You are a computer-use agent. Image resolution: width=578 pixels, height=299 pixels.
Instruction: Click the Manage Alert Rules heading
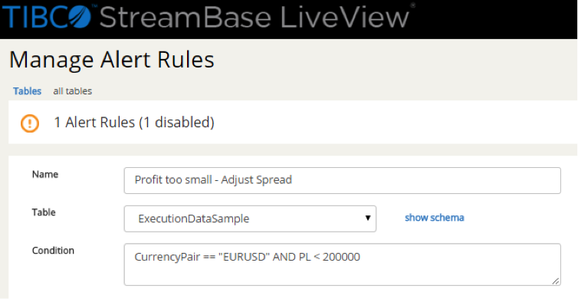click(112, 60)
